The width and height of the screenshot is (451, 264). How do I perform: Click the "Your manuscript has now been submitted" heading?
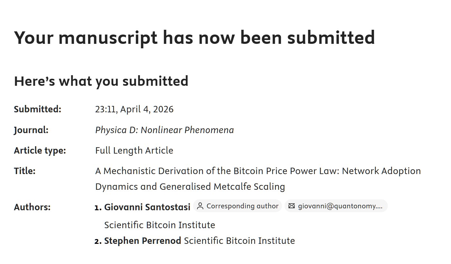tap(194, 37)
